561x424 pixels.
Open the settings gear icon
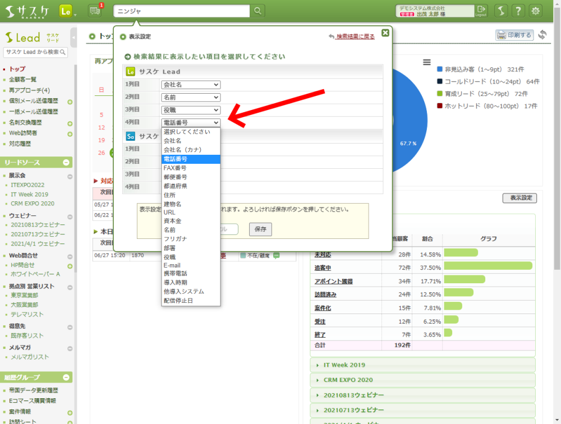tap(536, 11)
